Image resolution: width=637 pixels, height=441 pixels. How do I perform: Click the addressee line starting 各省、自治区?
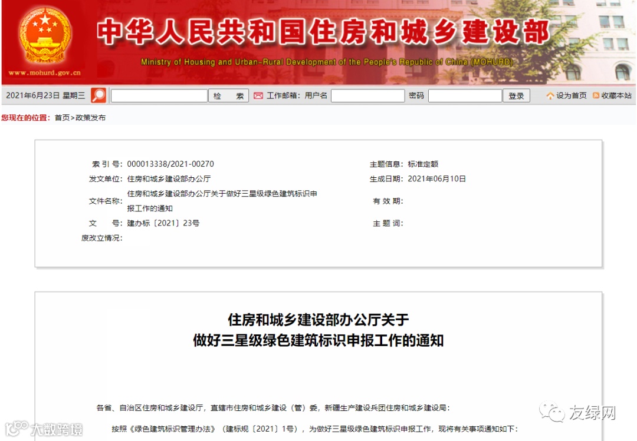273,407
